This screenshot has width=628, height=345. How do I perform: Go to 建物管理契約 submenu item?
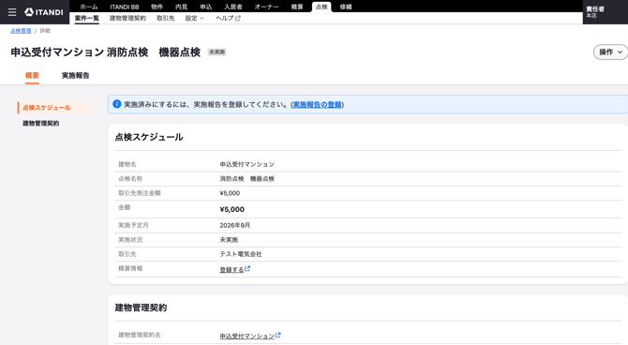(127, 19)
